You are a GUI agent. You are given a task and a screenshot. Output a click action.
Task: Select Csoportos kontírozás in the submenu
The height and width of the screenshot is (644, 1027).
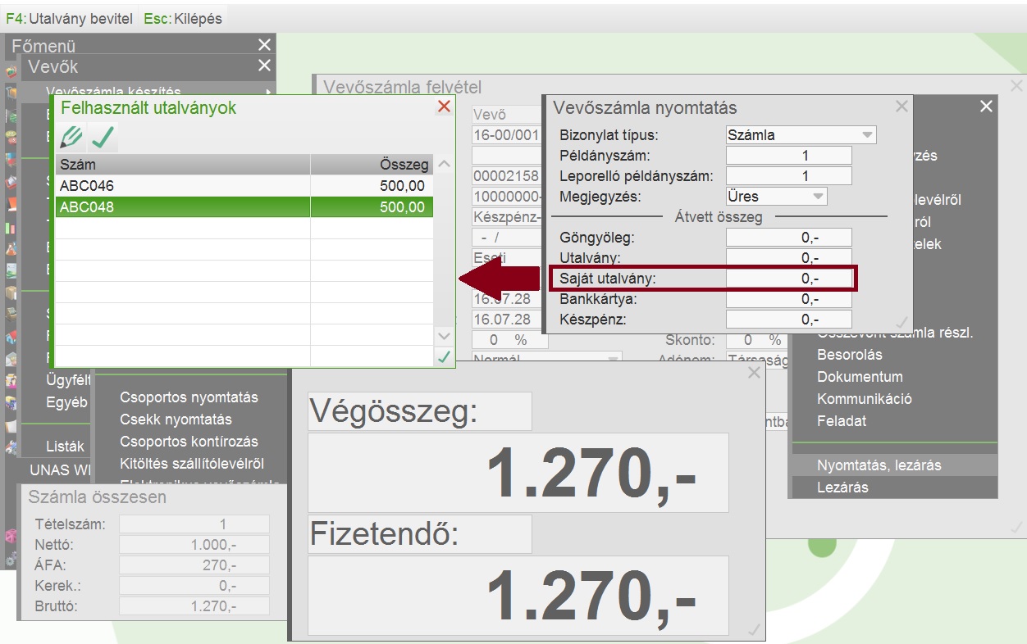pos(189,442)
